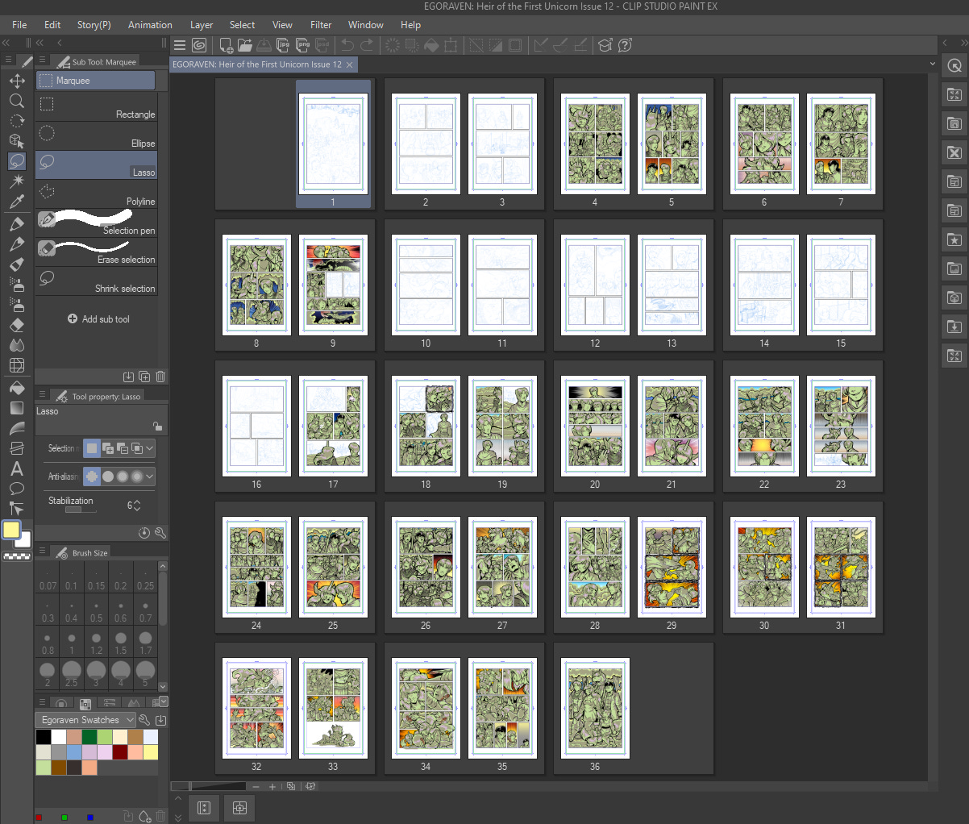Image resolution: width=969 pixels, height=824 pixels.
Task: Expand the Selection mode dropdown arrow
Action: click(150, 448)
